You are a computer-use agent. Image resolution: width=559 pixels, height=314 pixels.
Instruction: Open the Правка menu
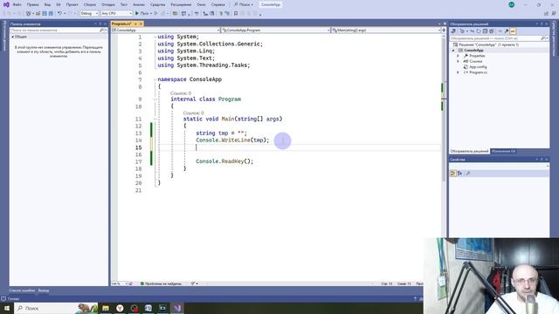(32, 4)
